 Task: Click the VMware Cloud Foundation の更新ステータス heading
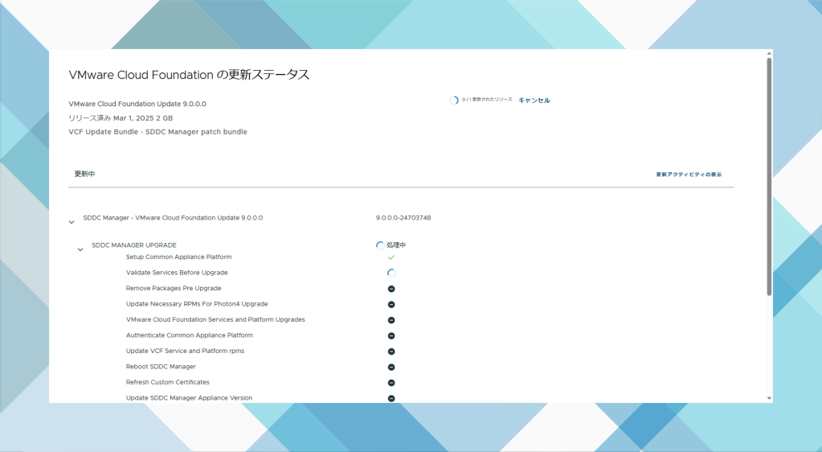pyautogui.click(x=190, y=75)
